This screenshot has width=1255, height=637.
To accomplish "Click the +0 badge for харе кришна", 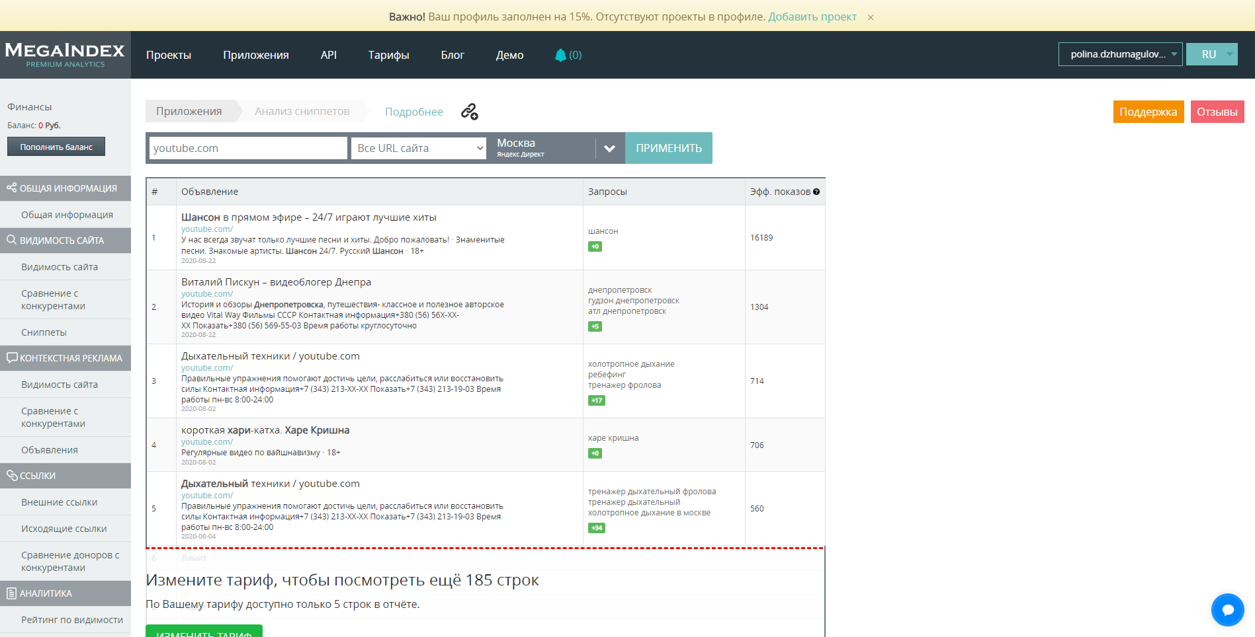I will pos(595,453).
